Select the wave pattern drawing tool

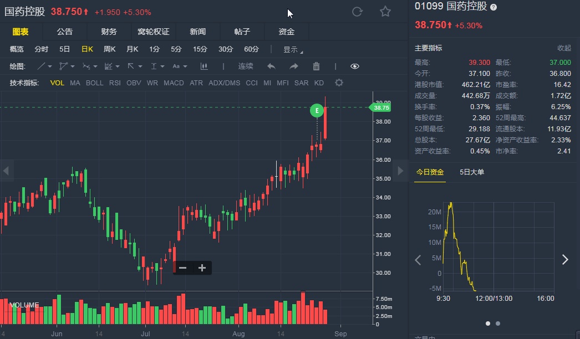[86, 66]
